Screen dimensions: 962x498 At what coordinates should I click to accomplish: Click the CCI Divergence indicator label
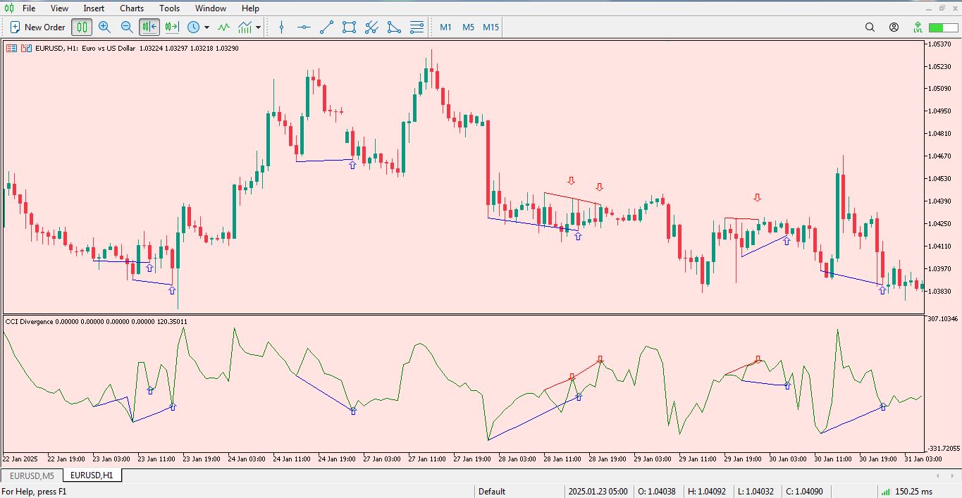[x=29, y=322]
